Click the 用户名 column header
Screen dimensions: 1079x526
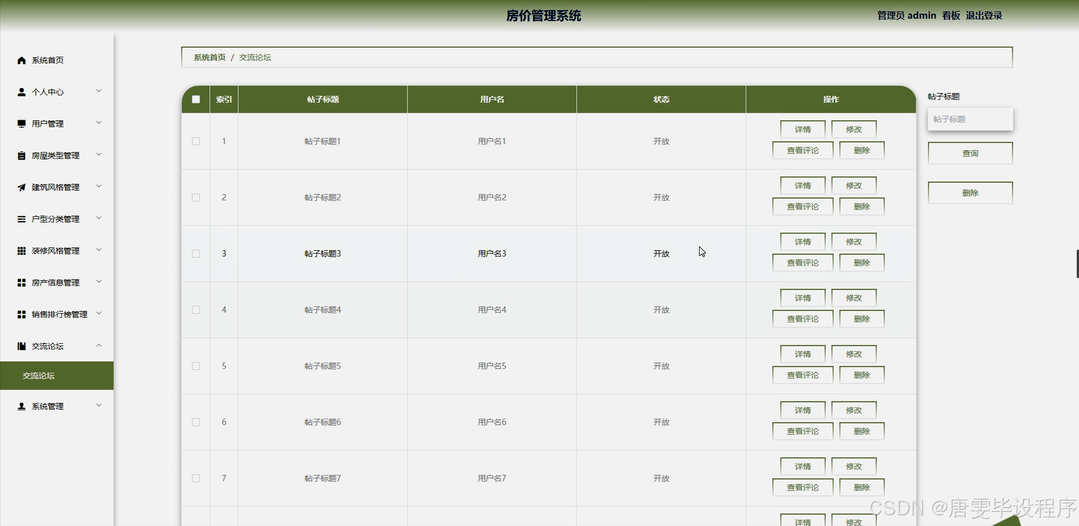[492, 99]
